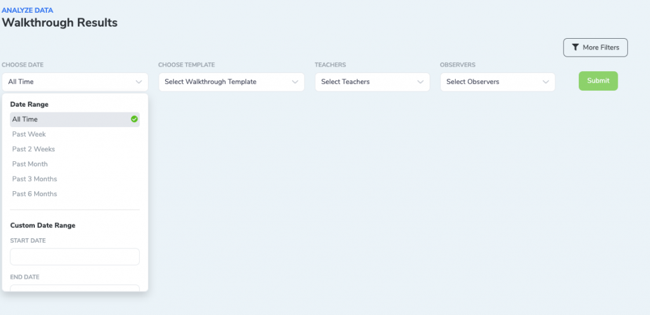The height and width of the screenshot is (315, 650).
Task: Click the OBSERVERS field label
Action: click(x=458, y=65)
